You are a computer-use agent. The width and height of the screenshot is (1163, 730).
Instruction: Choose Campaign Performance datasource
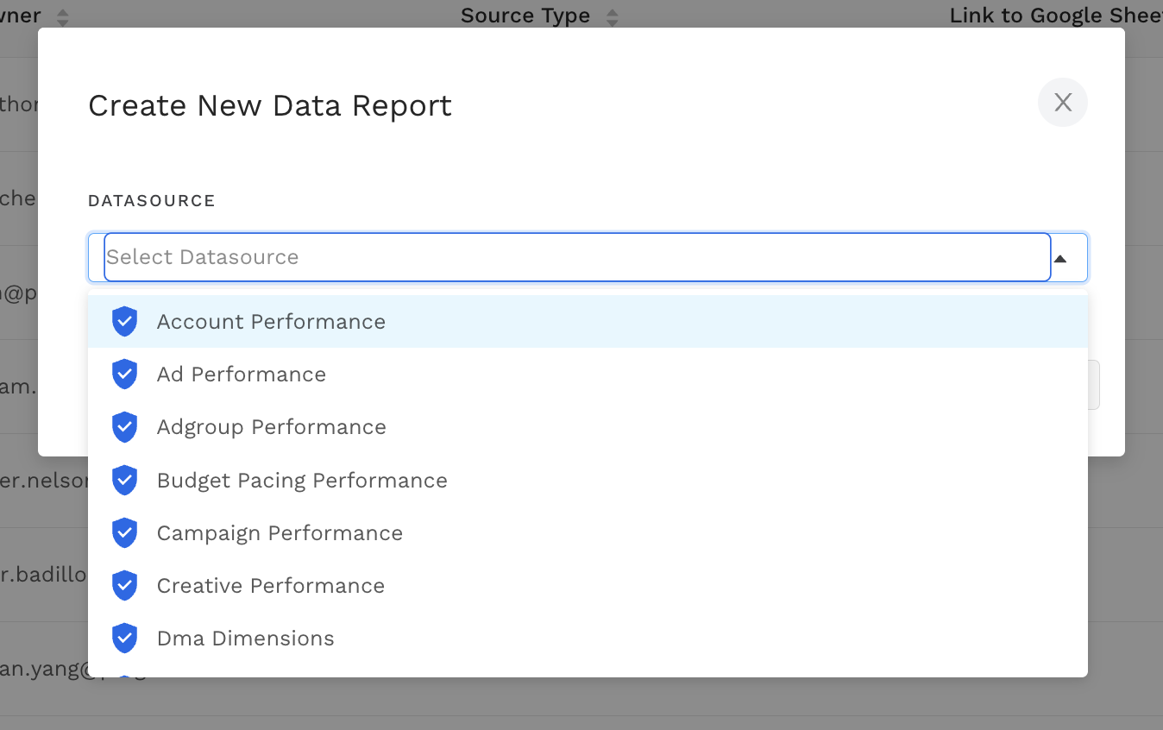(280, 533)
